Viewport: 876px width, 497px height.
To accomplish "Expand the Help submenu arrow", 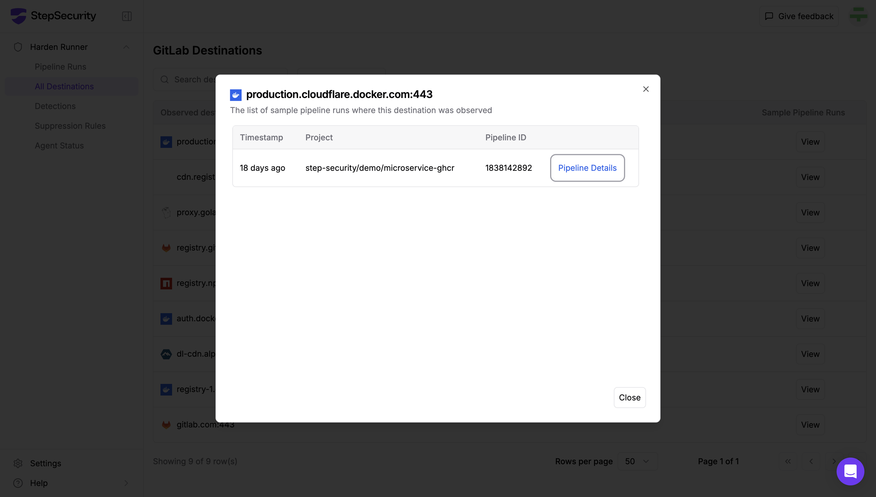I will click(x=126, y=483).
